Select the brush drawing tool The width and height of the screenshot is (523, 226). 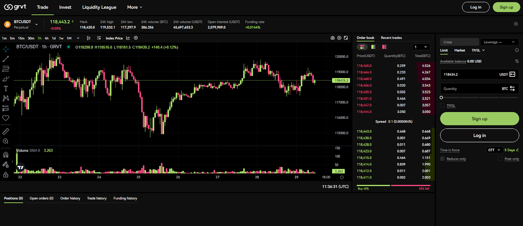pyautogui.click(x=6, y=79)
